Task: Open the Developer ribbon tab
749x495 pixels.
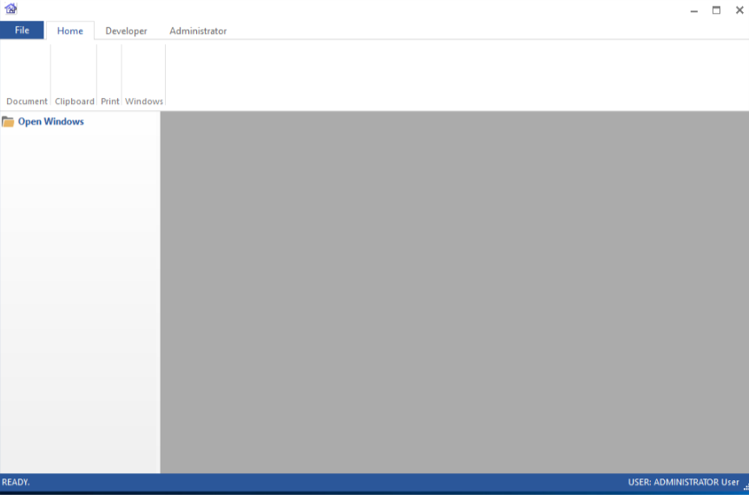Action: (x=126, y=30)
